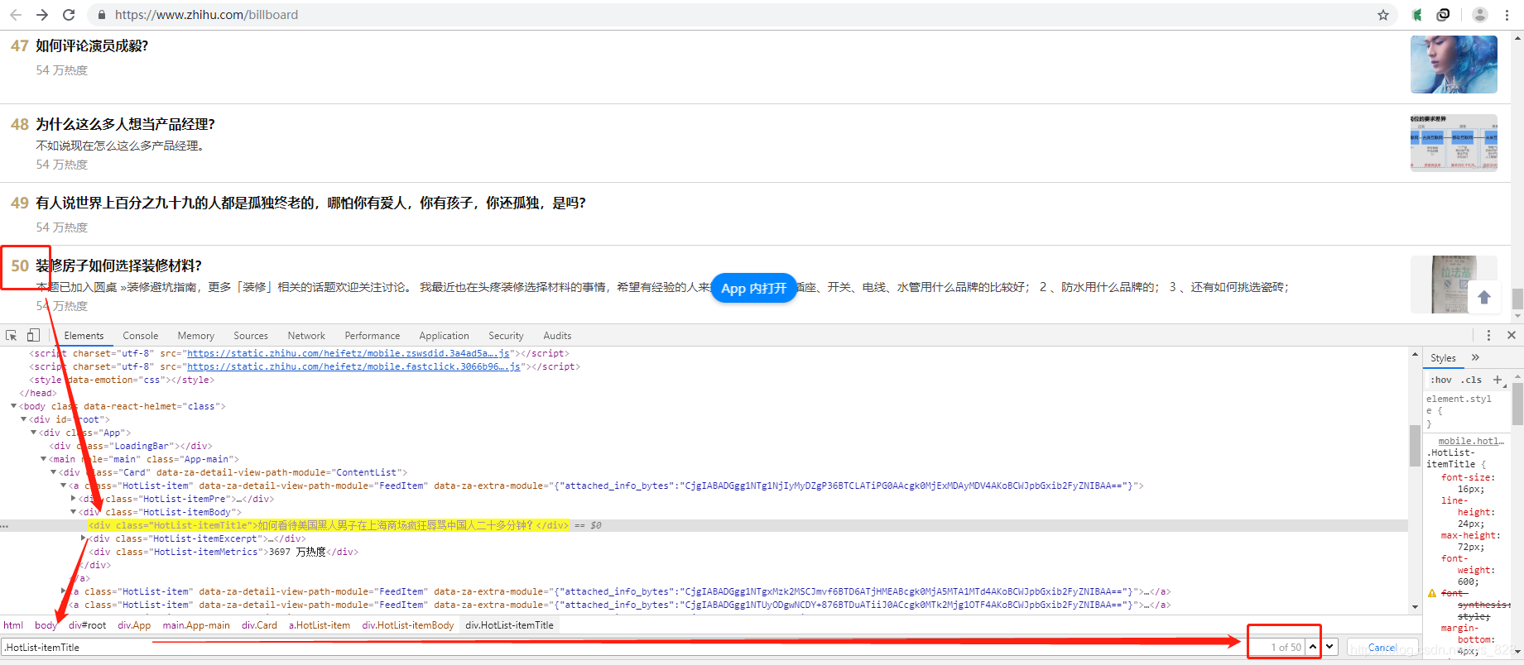The height and width of the screenshot is (665, 1524).
Task: Go back with the browser back arrow
Action: 16,15
